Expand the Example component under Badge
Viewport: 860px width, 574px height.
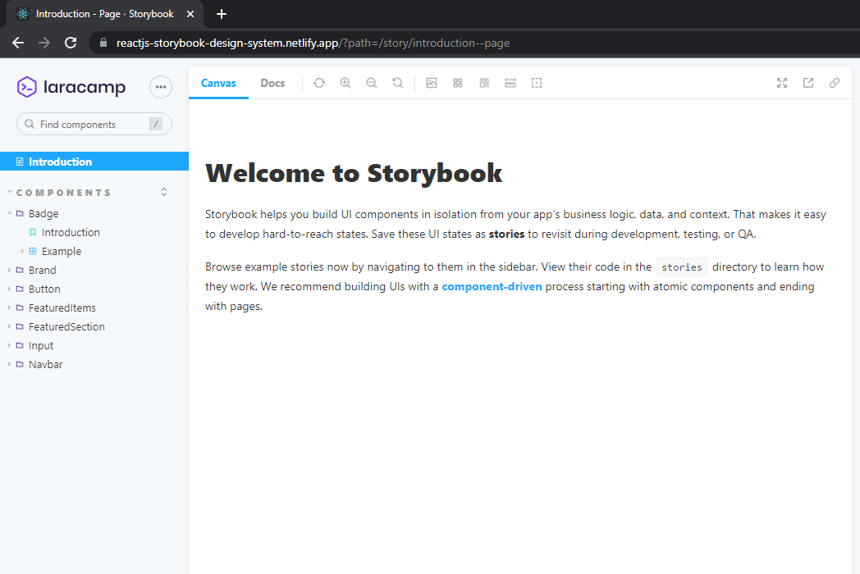62,251
